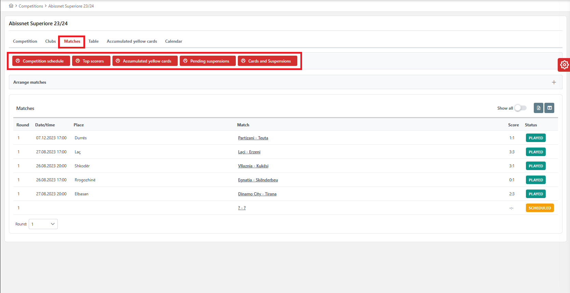Open the Dinamo City - Tirana match
Image resolution: width=570 pixels, height=293 pixels.
coord(257,194)
